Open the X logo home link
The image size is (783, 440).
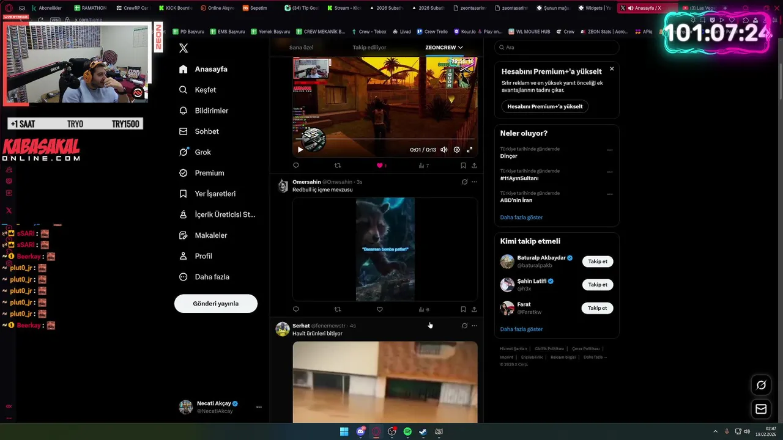(184, 48)
